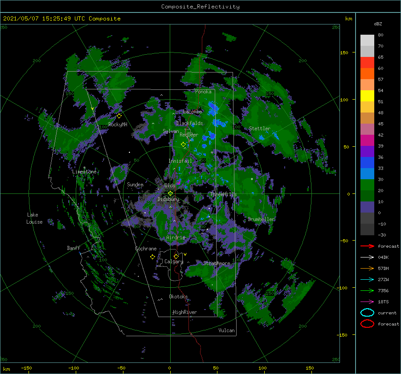
Task: Pick the red 65-60 dBZ swatch
Action: point(367,63)
